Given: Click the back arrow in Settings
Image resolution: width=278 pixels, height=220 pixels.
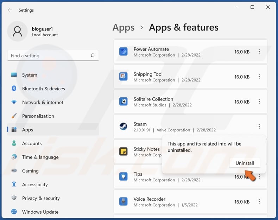Looking at the screenshot, I should click(10, 10).
